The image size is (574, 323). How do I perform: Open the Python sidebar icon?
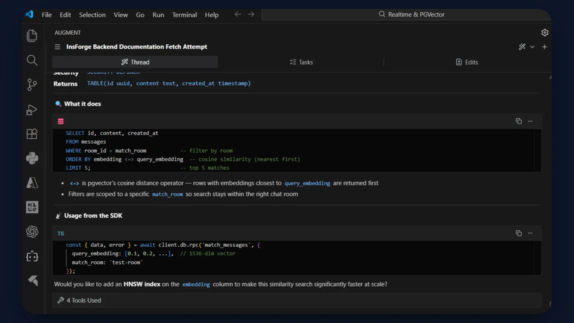tap(32, 158)
